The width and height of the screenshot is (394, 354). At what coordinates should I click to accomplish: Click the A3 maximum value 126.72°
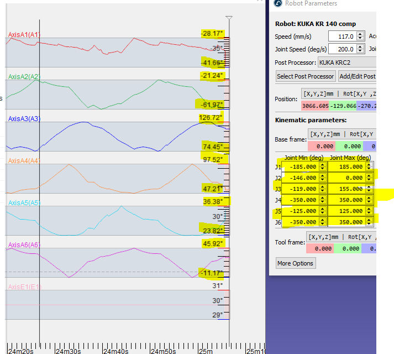point(211,117)
